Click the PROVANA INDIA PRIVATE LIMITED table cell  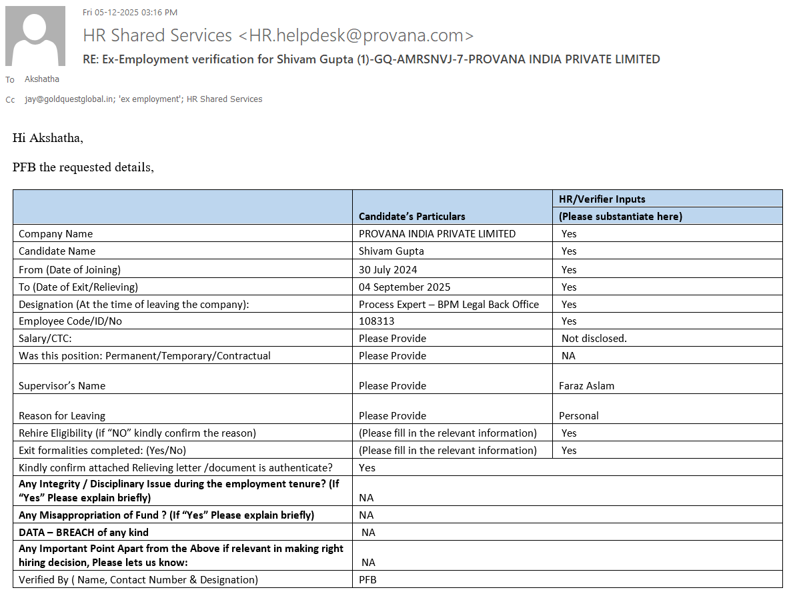coord(437,234)
